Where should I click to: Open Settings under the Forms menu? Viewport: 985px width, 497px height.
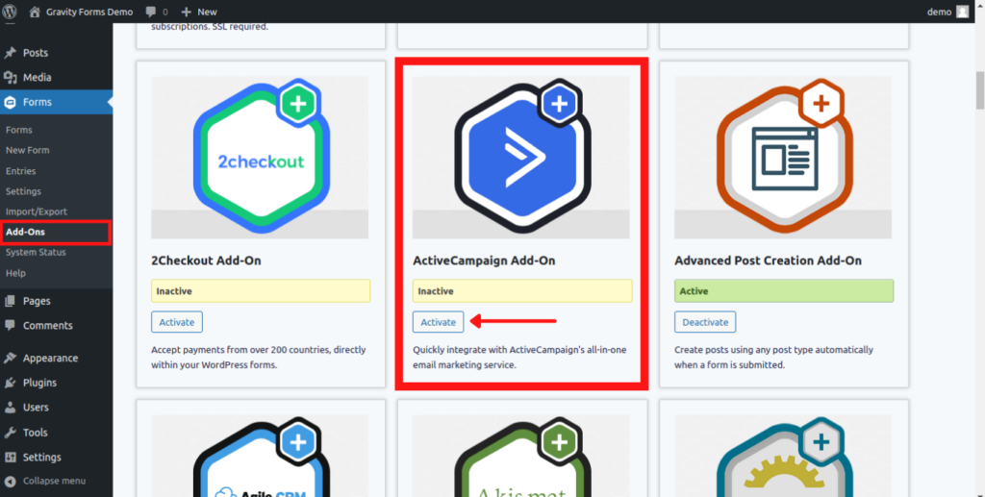click(23, 191)
